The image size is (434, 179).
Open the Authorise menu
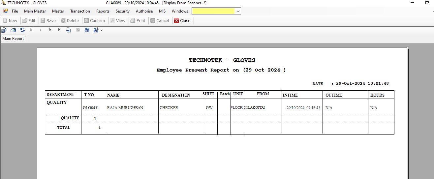tap(144, 11)
